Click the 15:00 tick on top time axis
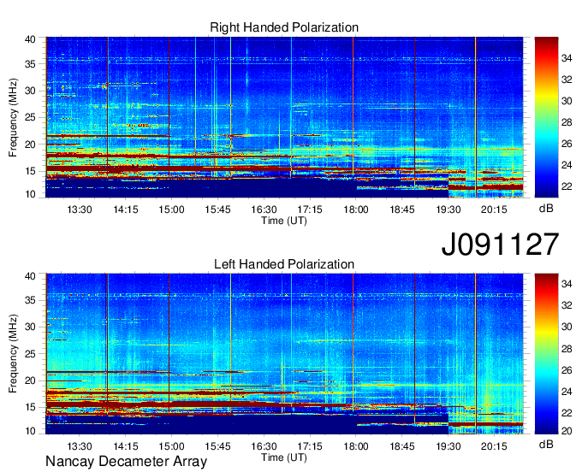Screen dimensions: 582x472 (x=171, y=209)
